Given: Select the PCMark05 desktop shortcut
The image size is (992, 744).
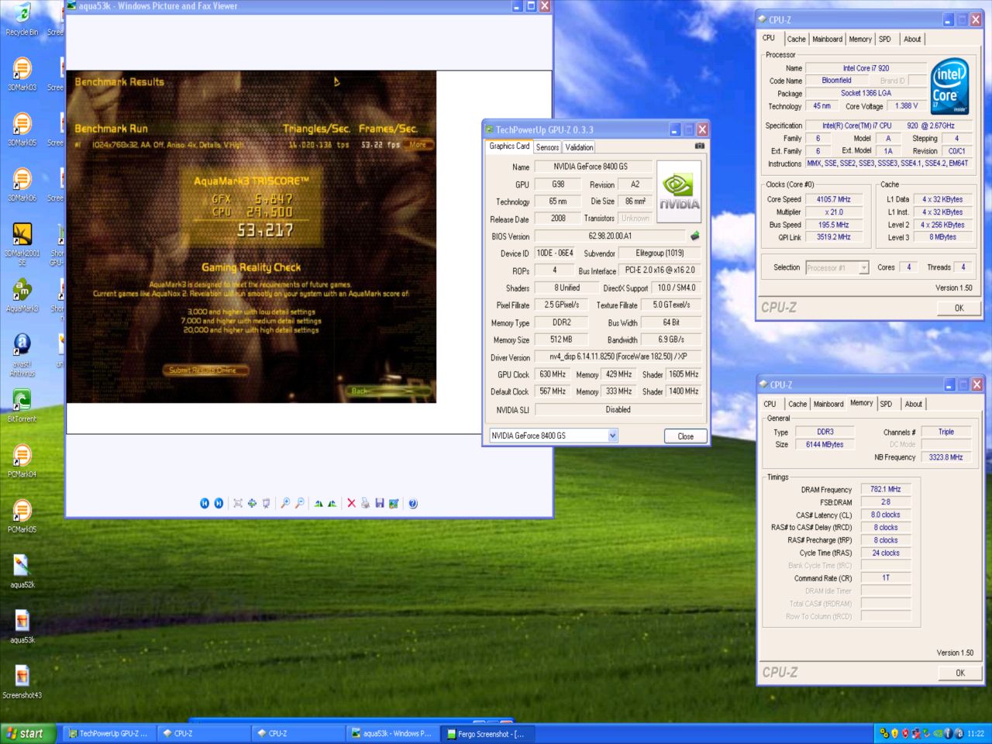Looking at the screenshot, I should point(22,517).
